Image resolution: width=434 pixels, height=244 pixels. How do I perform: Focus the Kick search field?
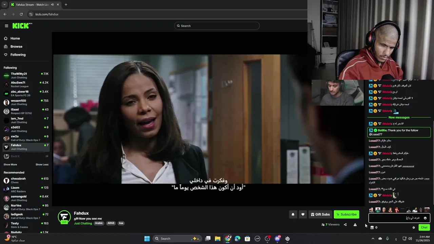tap(217, 26)
